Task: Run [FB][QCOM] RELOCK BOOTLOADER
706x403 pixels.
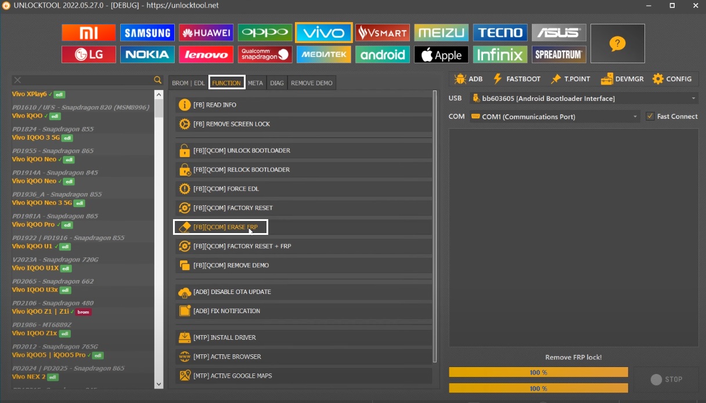Action: click(304, 170)
